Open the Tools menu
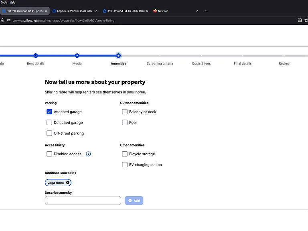308x231 pixels. [4, 2]
